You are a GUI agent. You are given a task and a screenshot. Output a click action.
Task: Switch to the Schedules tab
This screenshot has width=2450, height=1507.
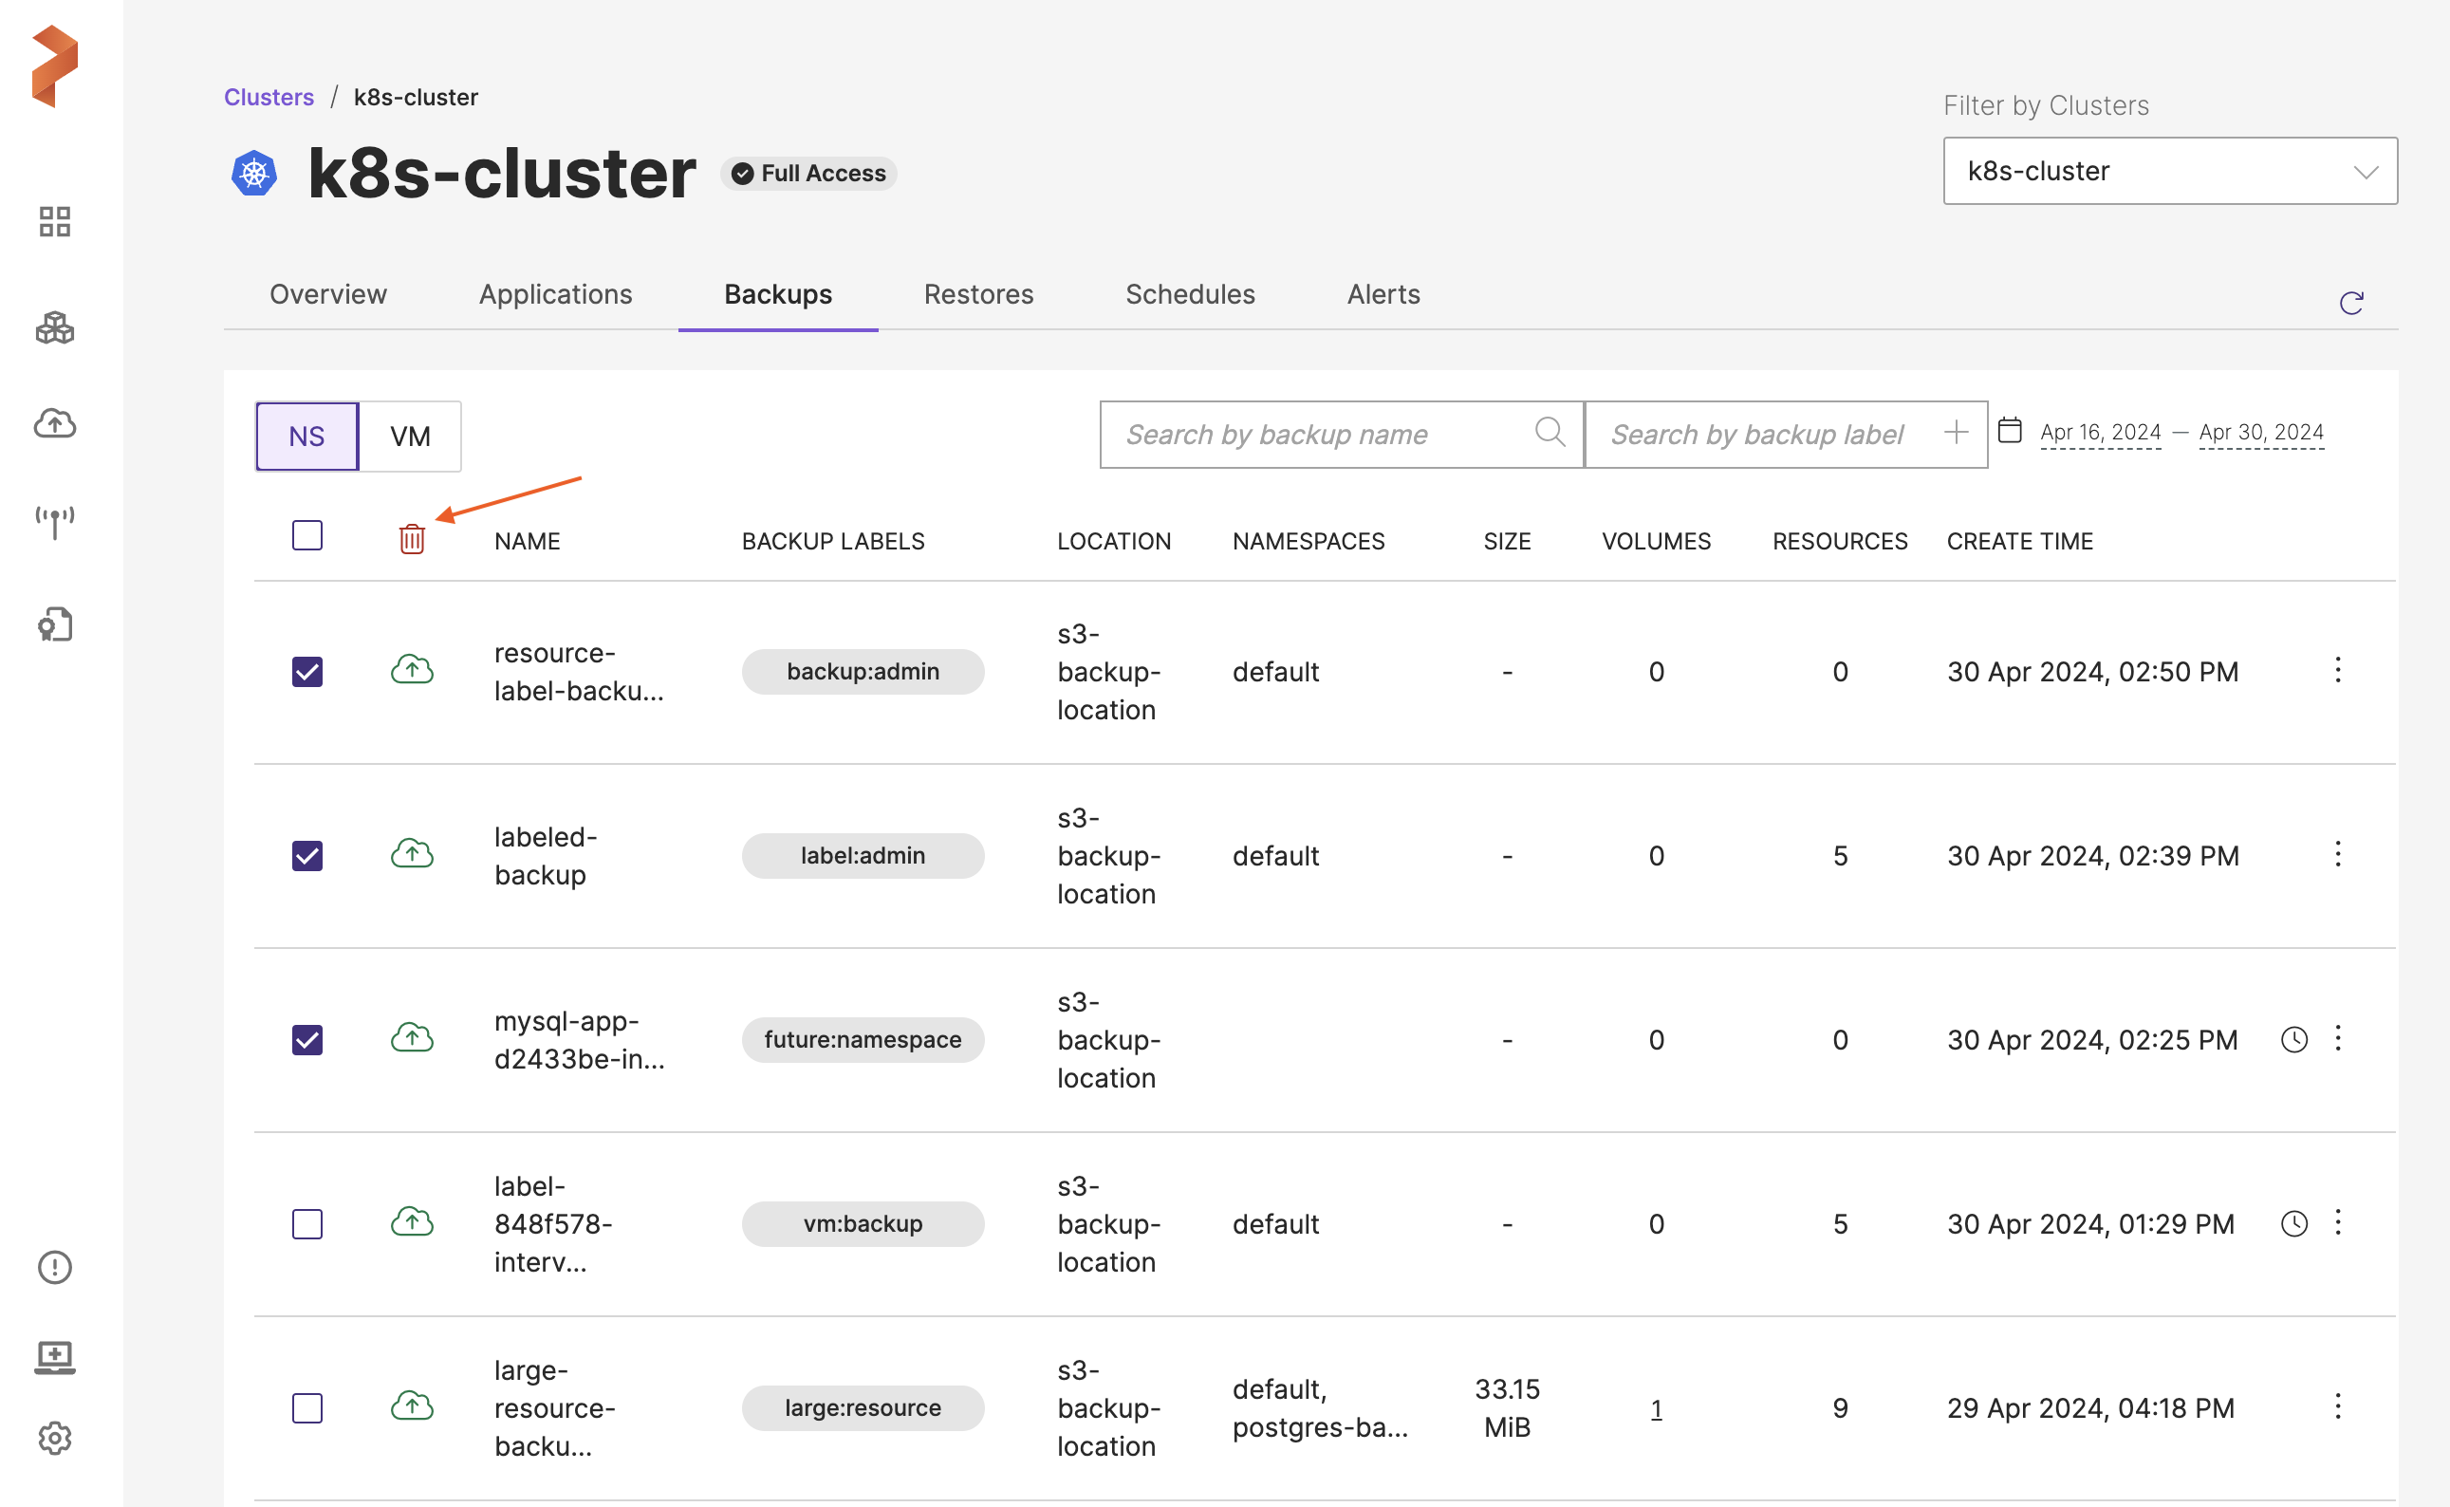[1190, 294]
